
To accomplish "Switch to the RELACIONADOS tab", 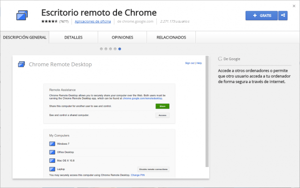I will tap(171, 37).
